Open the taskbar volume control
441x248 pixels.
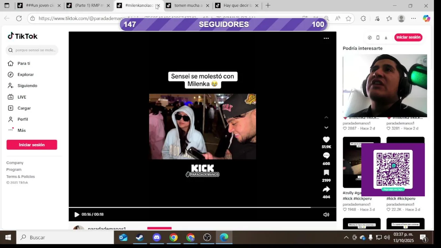click(x=387, y=237)
